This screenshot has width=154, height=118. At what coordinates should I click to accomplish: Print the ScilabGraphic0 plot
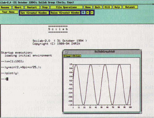[x=77, y=56]
